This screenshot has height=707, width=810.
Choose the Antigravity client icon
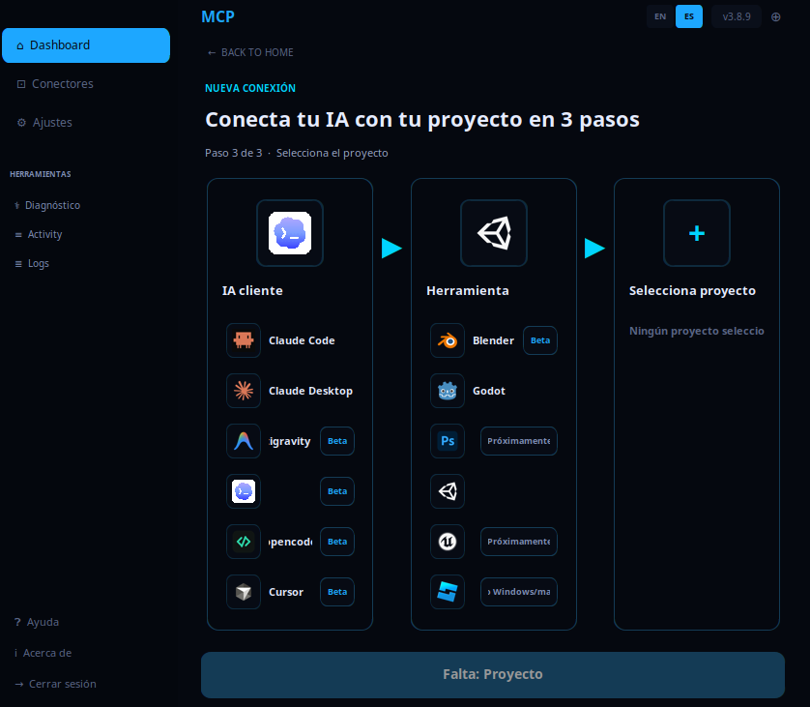pos(244,441)
